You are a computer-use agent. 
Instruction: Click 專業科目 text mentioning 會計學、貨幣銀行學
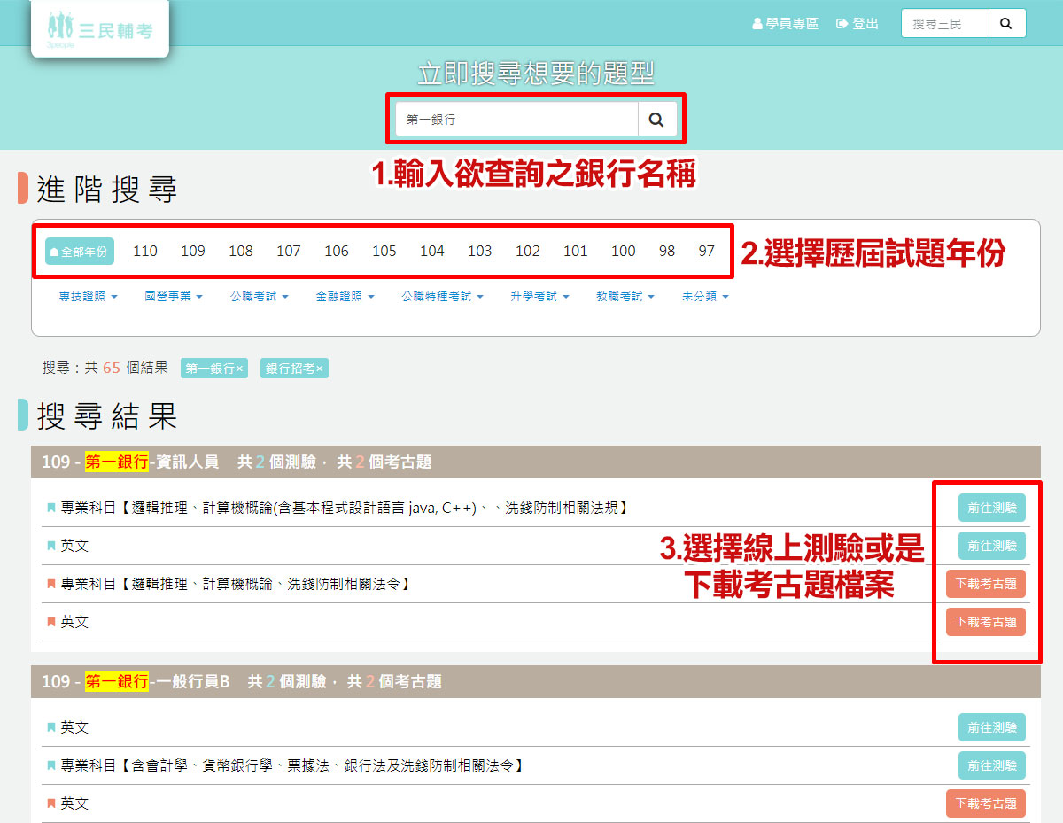[293, 765]
